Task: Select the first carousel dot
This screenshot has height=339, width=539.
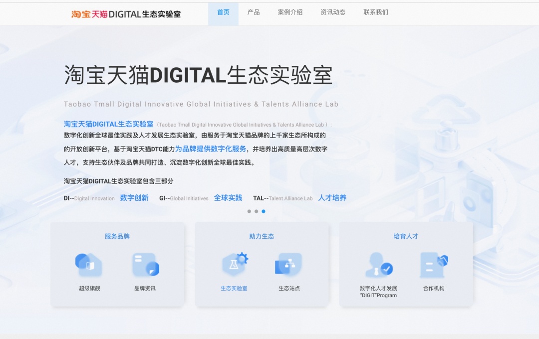Action: [x=249, y=211]
